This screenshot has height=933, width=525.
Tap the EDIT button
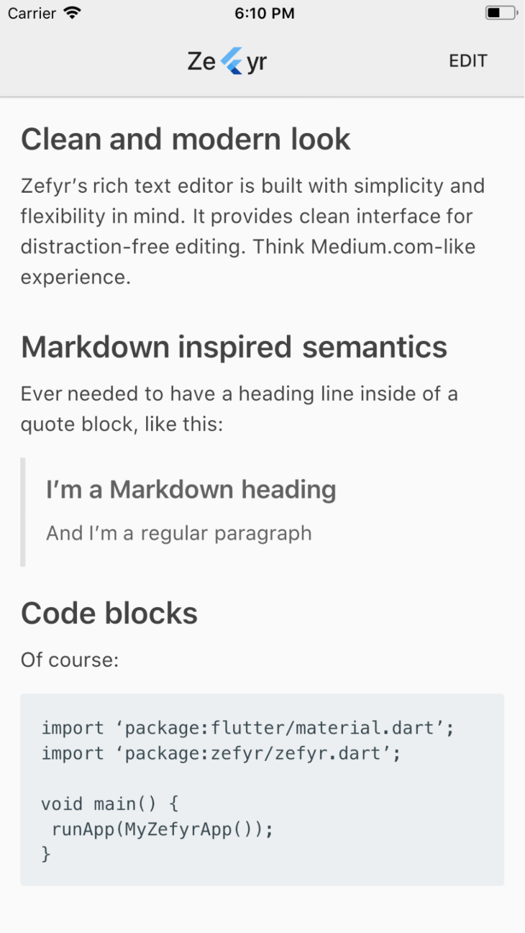[x=468, y=61]
